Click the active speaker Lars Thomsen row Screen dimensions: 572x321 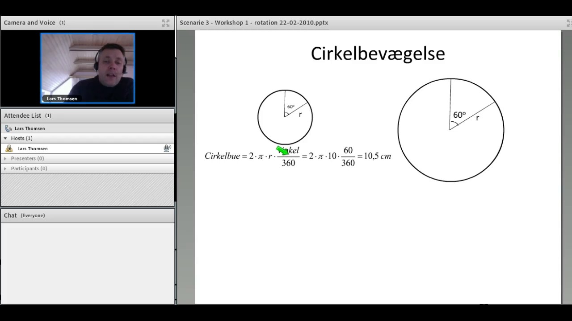point(29,128)
